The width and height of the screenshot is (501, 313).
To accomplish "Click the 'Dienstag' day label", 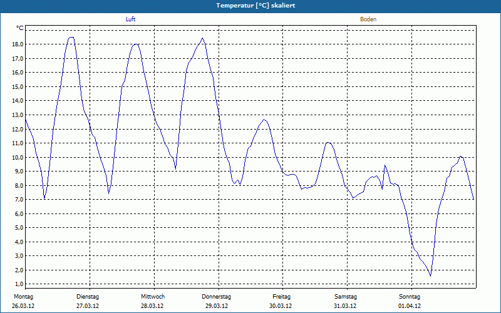I will [x=88, y=297].
